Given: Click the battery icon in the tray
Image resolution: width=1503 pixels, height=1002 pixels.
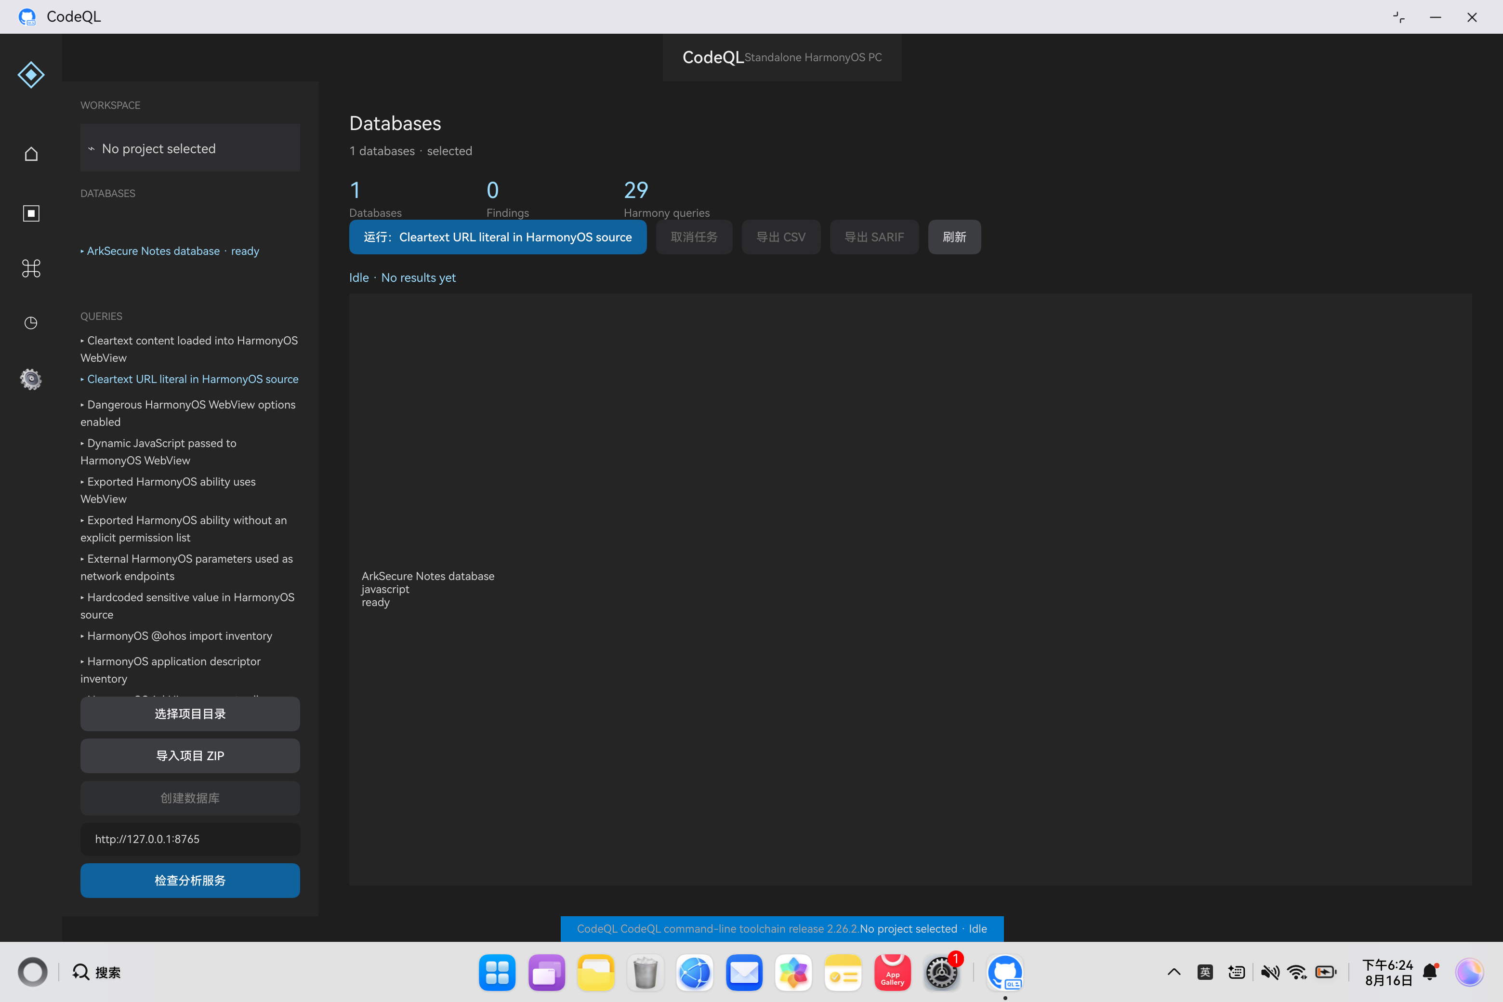Looking at the screenshot, I should tap(1326, 973).
